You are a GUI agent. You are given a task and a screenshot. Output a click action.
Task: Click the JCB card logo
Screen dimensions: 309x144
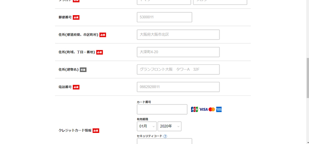[x=194, y=109]
